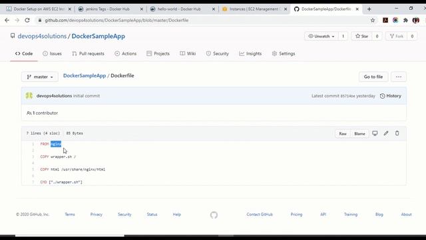This screenshot has height=240, width=426.
Task: Open the devops4solutions owner link
Action: (42, 36)
